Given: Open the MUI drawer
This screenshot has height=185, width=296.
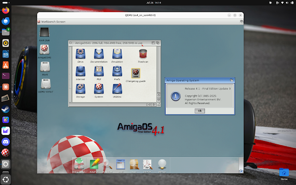Looking at the screenshot, I should click(99, 71).
